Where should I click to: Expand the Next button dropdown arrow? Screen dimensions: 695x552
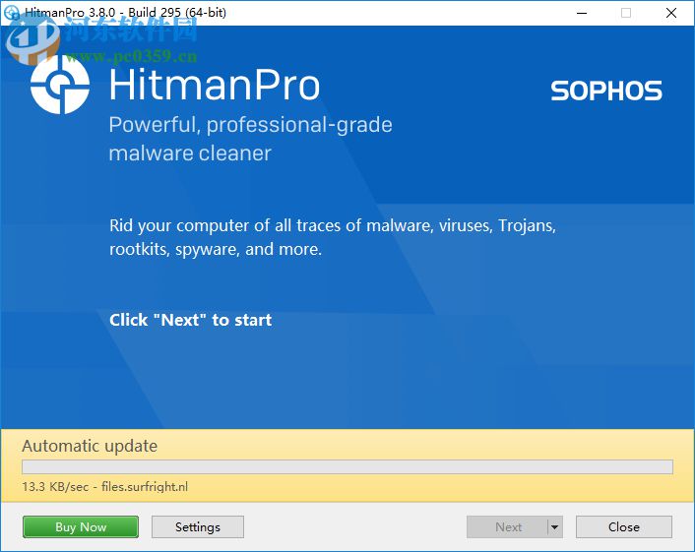coord(555,526)
